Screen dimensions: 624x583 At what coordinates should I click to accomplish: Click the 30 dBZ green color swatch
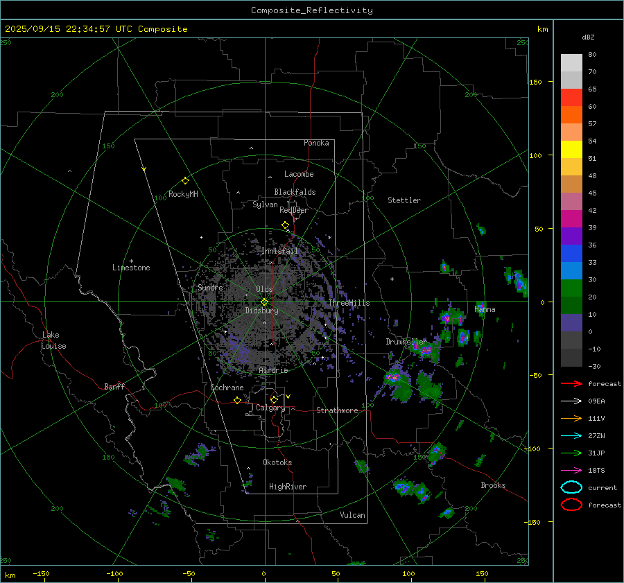coord(571,288)
